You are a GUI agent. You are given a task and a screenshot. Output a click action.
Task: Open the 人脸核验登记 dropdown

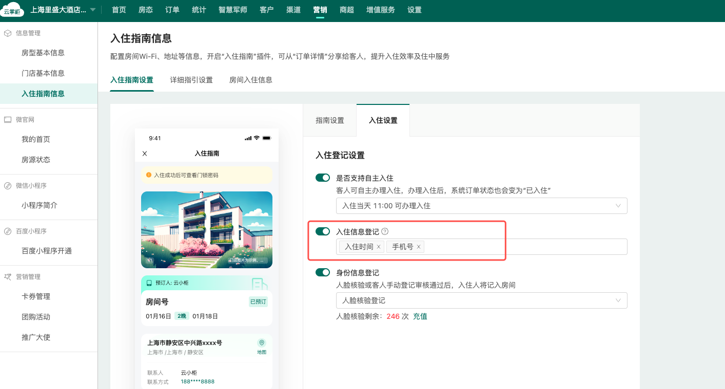pos(482,300)
